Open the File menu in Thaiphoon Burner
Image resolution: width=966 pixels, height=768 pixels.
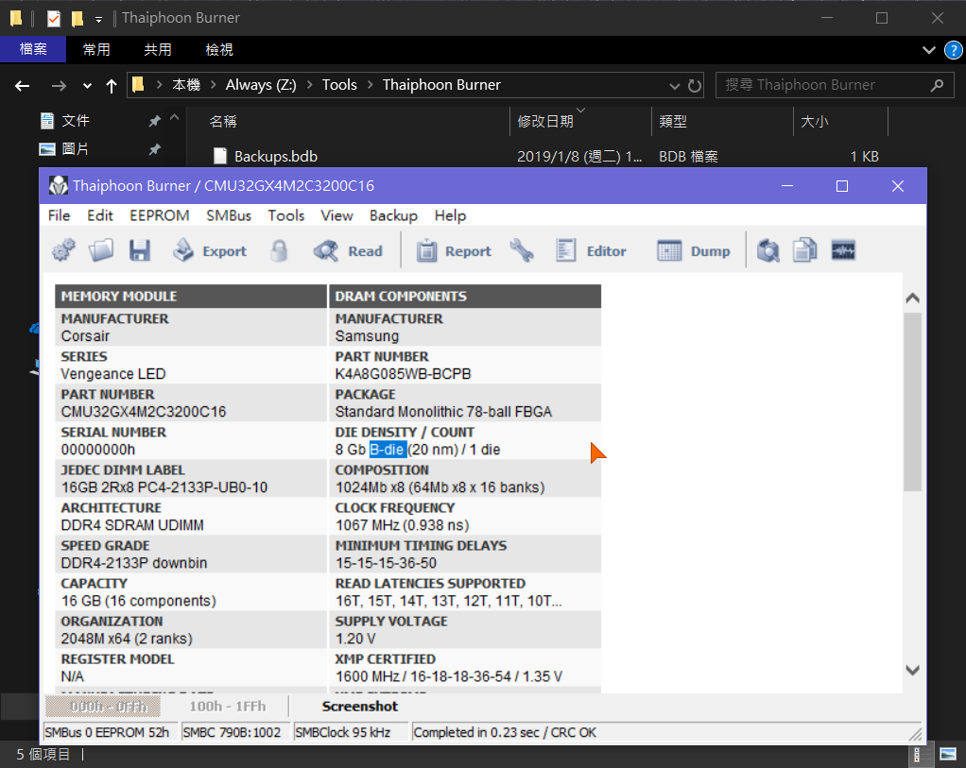pyautogui.click(x=60, y=215)
